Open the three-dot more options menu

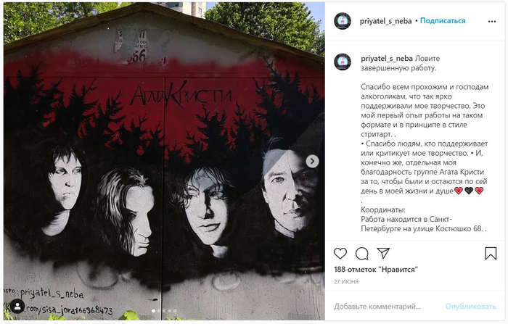(492, 21)
